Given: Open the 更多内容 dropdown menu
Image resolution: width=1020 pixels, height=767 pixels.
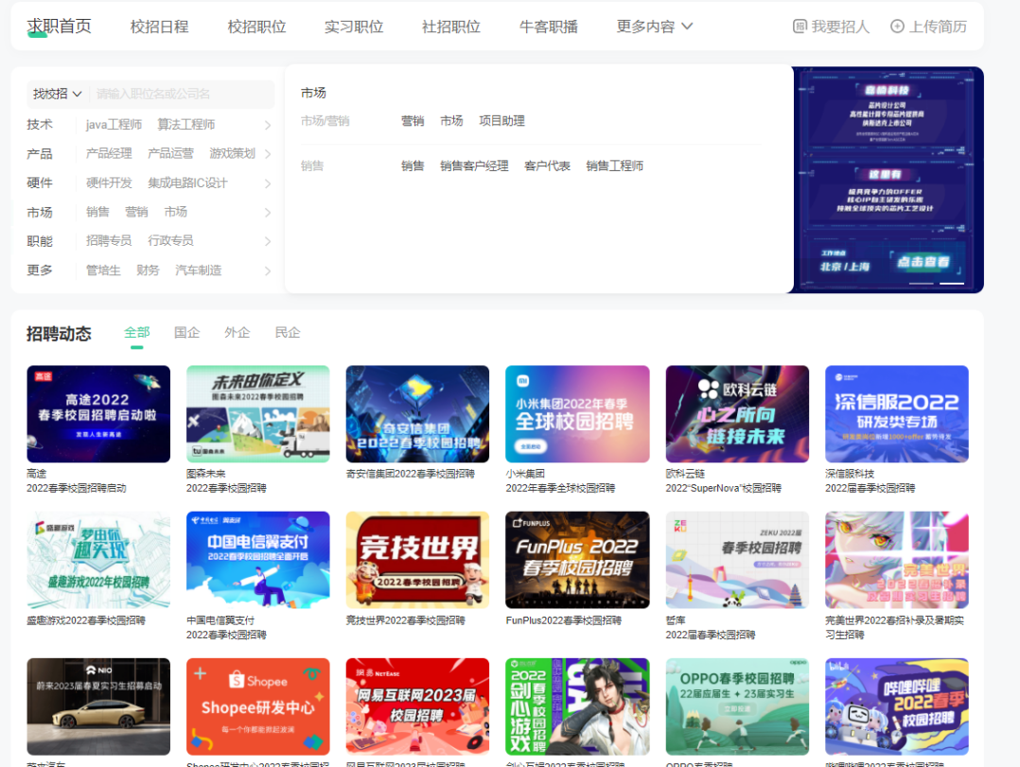Looking at the screenshot, I should tap(654, 26).
